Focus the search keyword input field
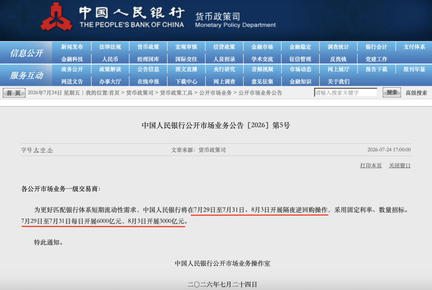This screenshot has width=432, height=290. pos(346,93)
